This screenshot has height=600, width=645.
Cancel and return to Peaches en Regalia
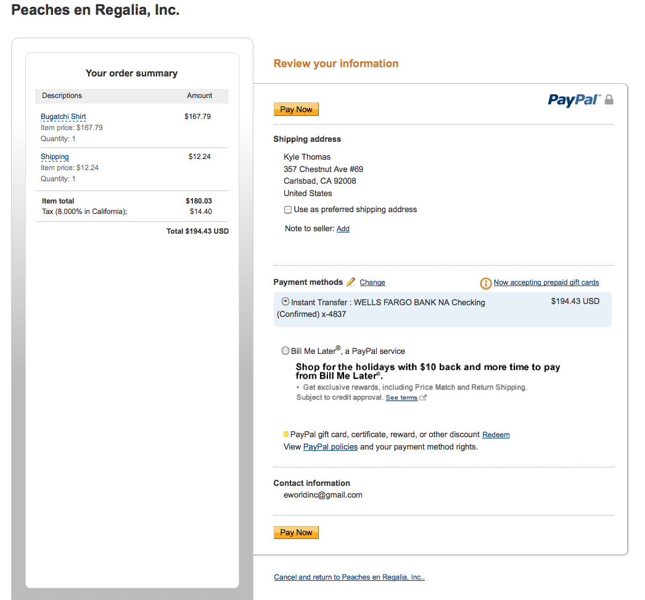349,577
